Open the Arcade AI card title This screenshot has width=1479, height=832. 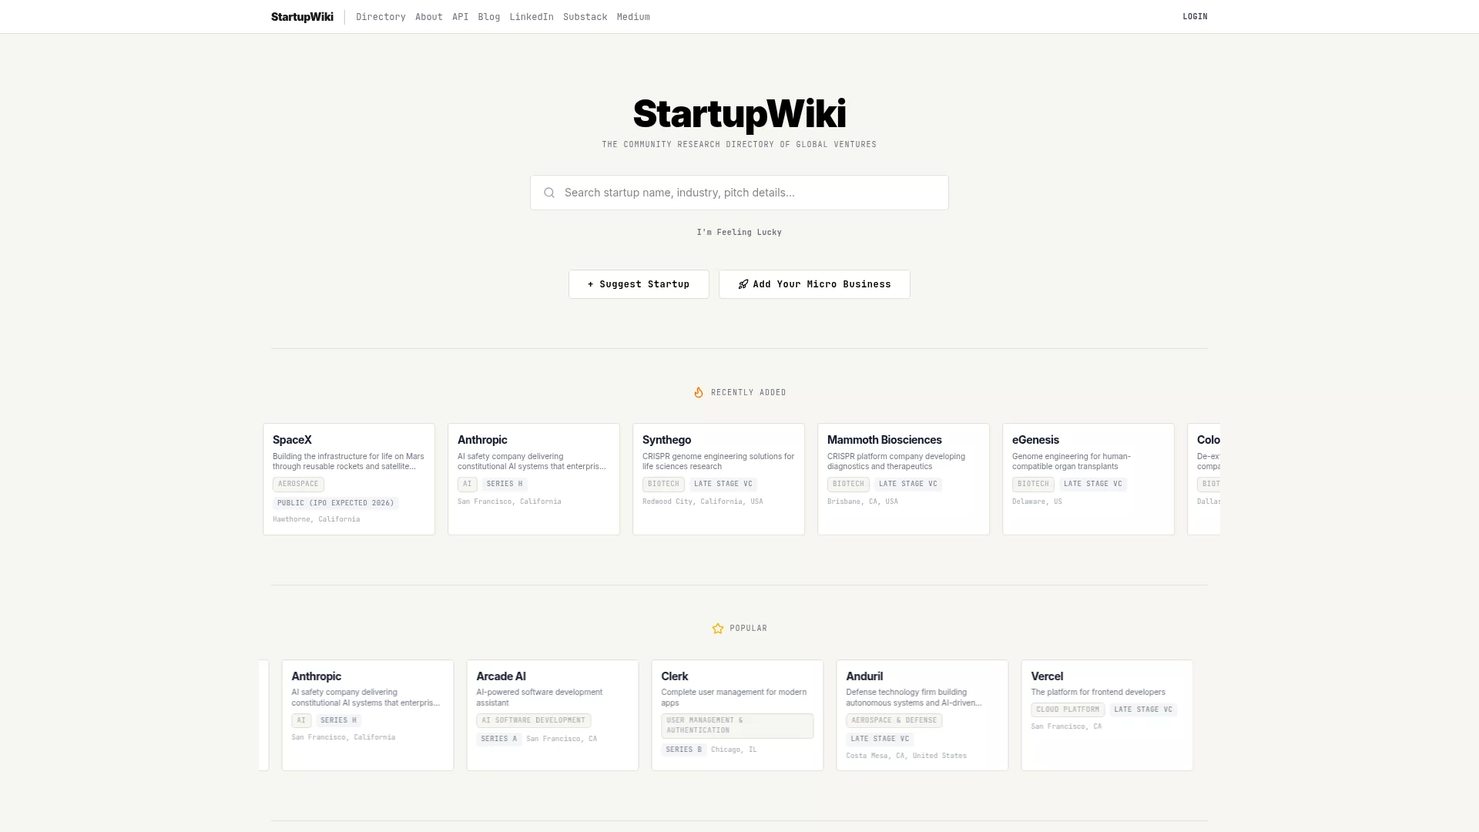(501, 676)
